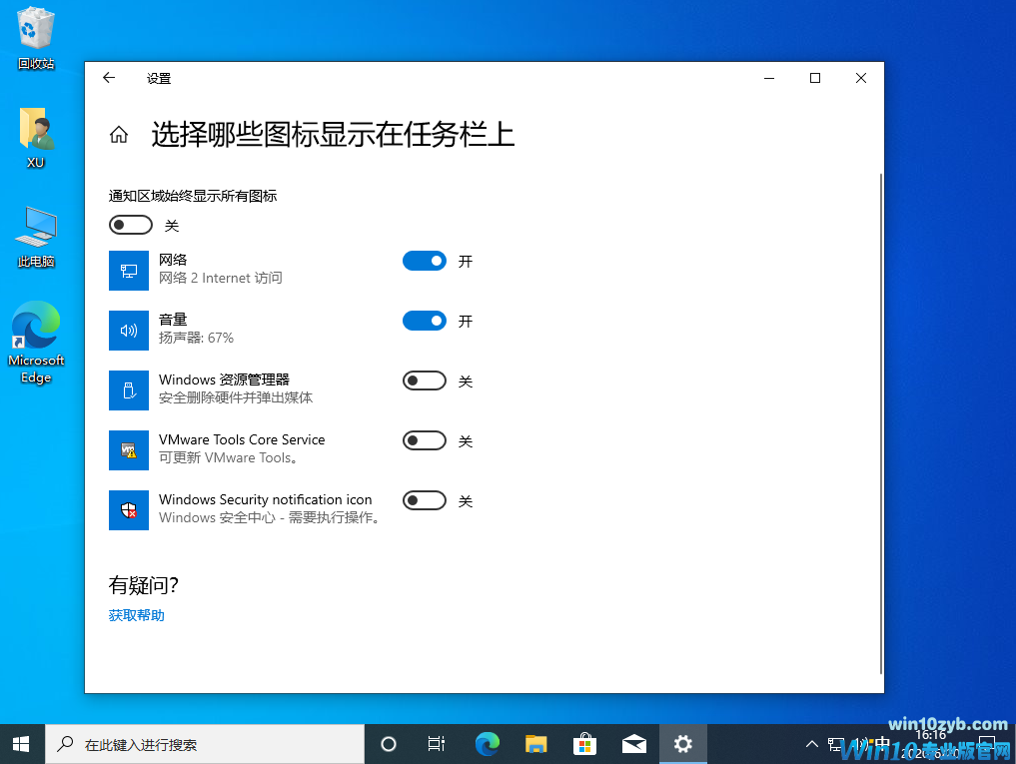Enable 通知区域始终显示所有图标 toggle
The height and width of the screenshot is (764, 1016).
tap(130, 224)
